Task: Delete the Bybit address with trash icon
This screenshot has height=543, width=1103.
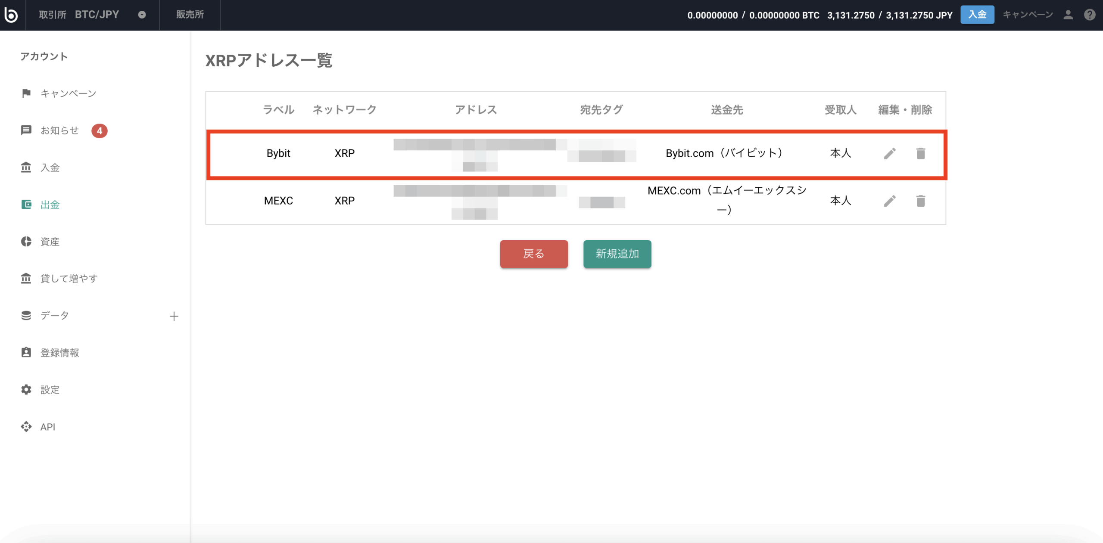Action: (x=921, y=153)
